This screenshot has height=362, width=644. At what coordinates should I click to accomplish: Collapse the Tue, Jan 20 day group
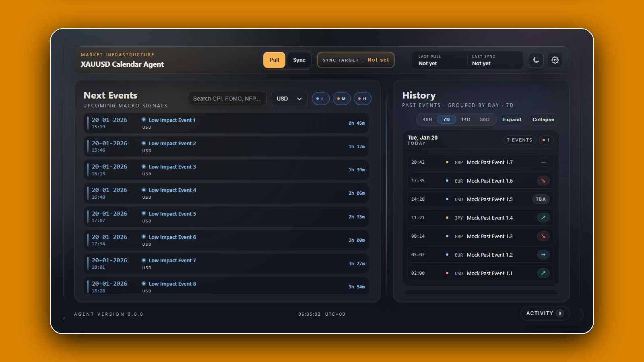(481, 140)
